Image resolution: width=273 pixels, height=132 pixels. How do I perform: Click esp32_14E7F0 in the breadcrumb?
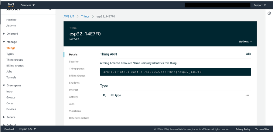click(106, 16)
